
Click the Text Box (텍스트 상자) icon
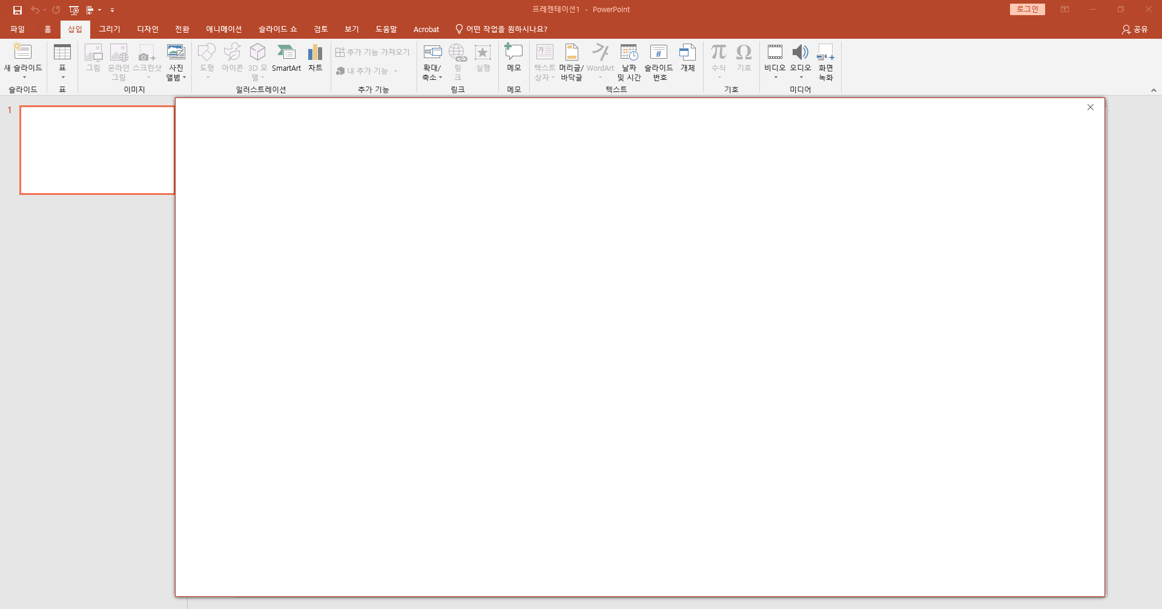coord(545,52)
